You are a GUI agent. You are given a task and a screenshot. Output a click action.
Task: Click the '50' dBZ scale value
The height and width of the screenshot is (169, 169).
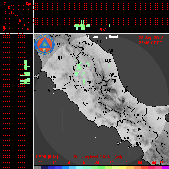(x=140, y=163)
